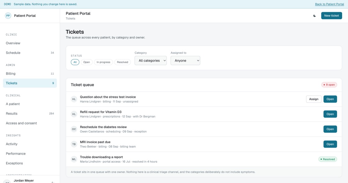Open the Schedule page
Screen dimensions: 348x183
[30, 53]
